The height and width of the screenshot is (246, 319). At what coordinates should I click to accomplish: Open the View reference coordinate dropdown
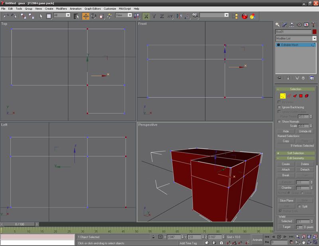[x=124, y=15]
